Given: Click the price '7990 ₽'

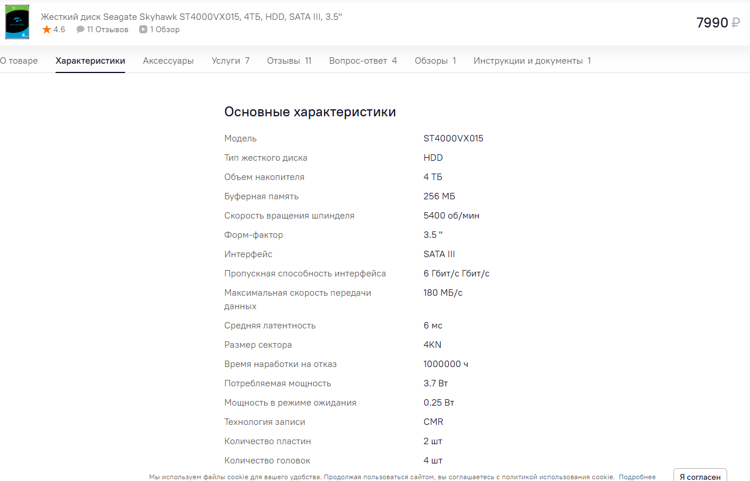Looking at the screenshot, I should (x=718, y=23).
